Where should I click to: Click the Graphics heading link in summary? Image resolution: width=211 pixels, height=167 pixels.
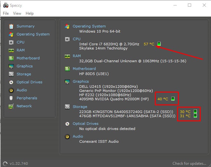pyautogui.click(x=81, y=81)
